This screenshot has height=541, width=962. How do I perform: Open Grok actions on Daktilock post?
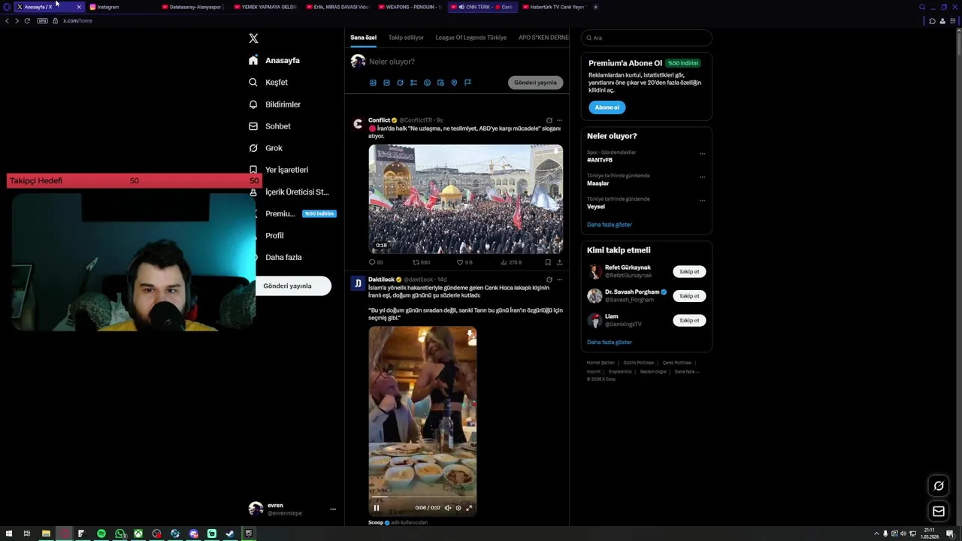tap(549, 280)
